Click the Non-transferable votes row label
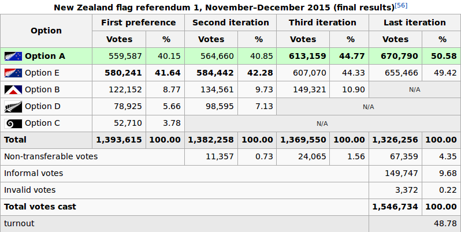Image resolution: width=461 pixels, height=232 pixels. (x=51, y=156)
